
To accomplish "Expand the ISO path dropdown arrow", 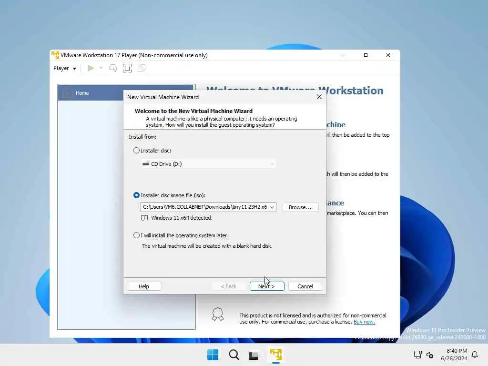I will (272, 207).
